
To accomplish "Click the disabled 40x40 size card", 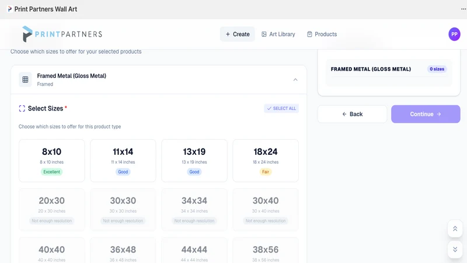I will (x=52, y=250).
